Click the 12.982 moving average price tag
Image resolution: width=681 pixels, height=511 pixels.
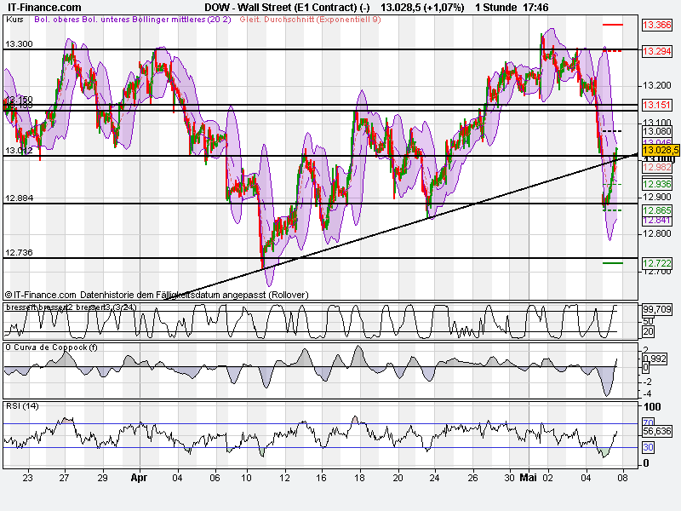[656, 167]
